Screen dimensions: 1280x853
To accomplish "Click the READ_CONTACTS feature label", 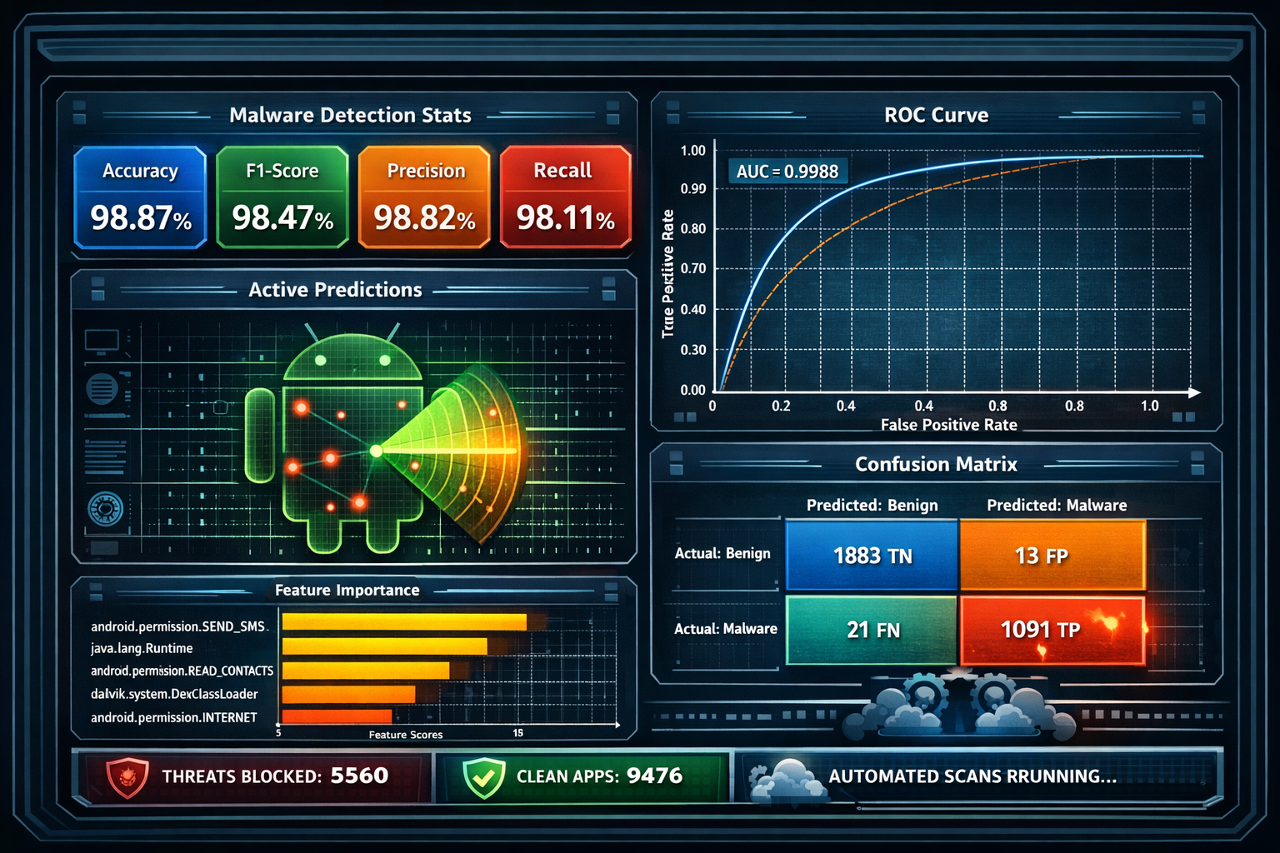I will tap(182, 671).
